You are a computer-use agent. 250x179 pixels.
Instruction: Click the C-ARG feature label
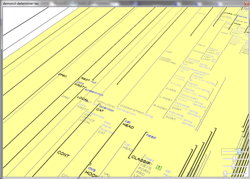(x=171, y=90)
